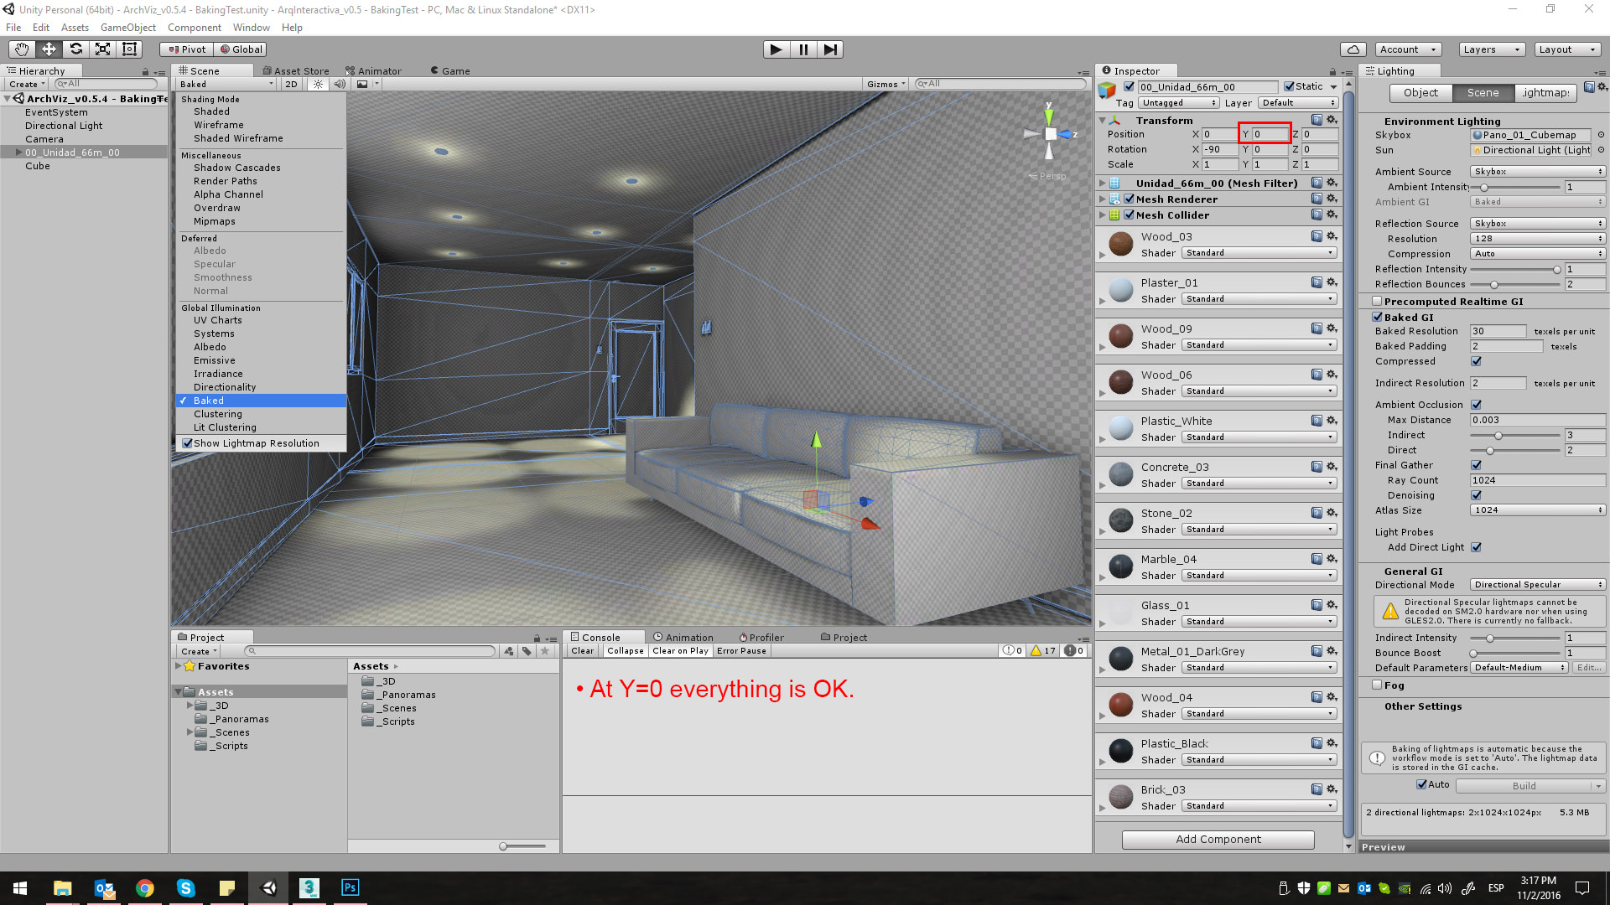Select the Scale tool in toolbar
The width and height of the screenshot is (1610, 905).
102,49
